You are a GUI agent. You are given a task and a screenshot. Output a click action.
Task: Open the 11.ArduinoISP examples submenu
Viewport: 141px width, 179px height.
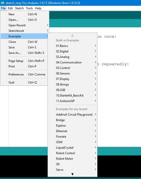click(72, 101)
